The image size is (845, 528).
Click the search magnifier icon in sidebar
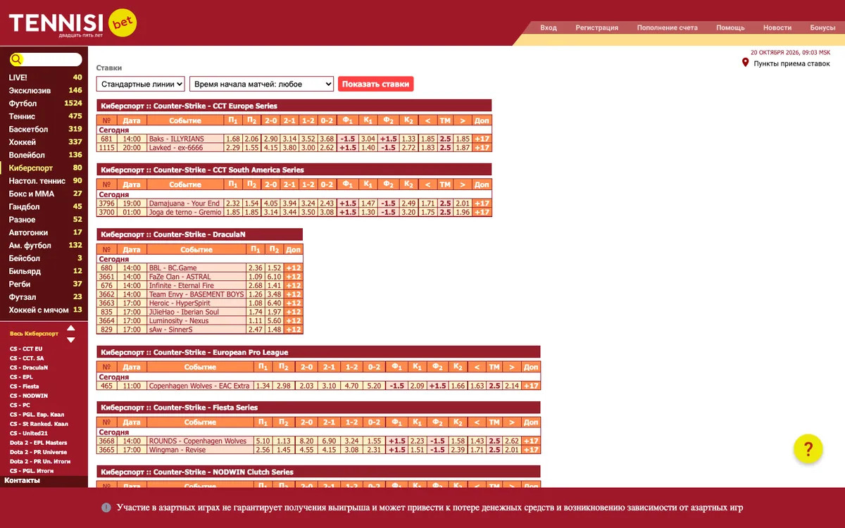17,60
